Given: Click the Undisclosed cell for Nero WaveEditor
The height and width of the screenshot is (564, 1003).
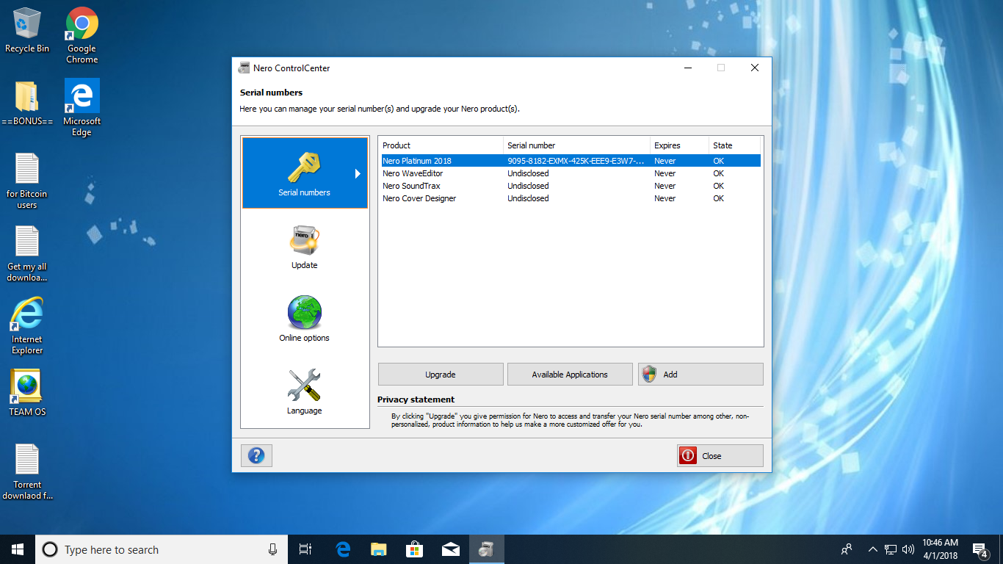Looking at the screenshot, I should click(x=528, y=173).
